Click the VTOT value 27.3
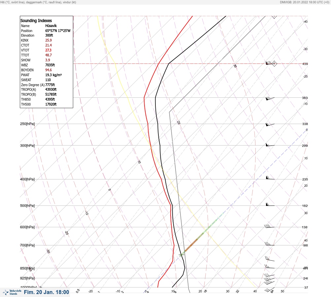The width and height of the screenshot is (331, 297). (x=48, y=50)
